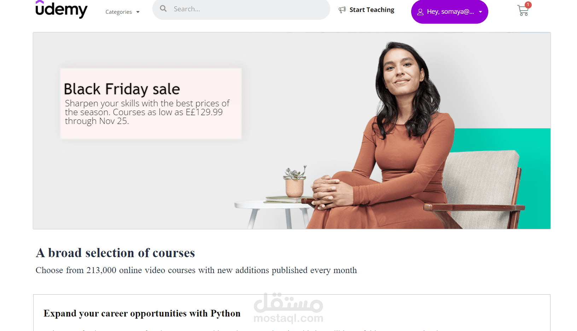Click the 213,000 online video courses text
This screenshot has width=577, height=331.
(196, 270)
